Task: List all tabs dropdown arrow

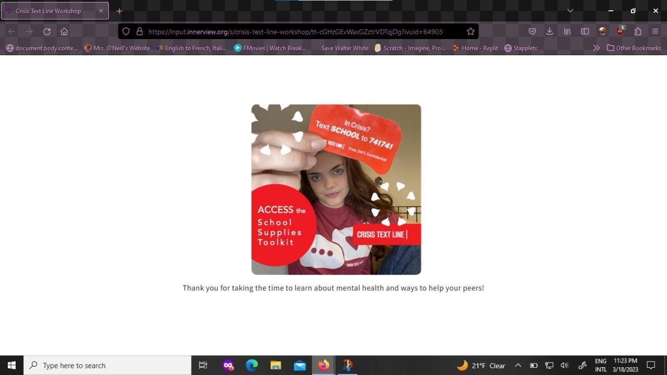Action: click(570, 10)
